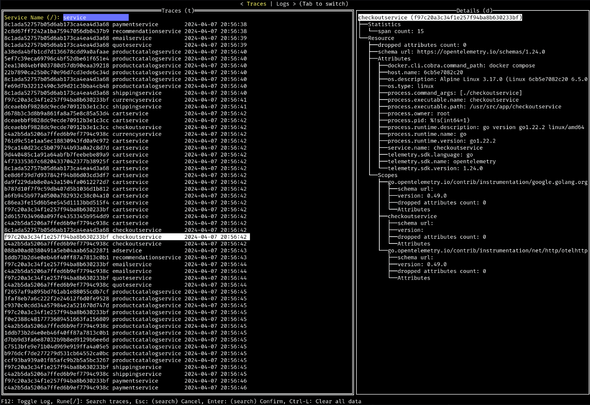This screenshot has width=590, height=405.
Task: Click the schema url opentelemetry.io link
Action: click(x=480, y=52)
